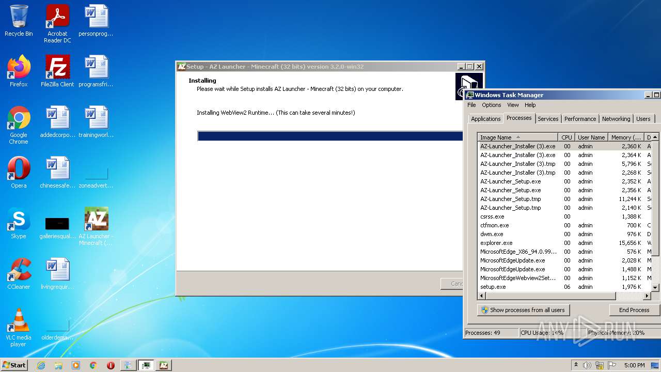Sort processes by Image Name column

518,137
